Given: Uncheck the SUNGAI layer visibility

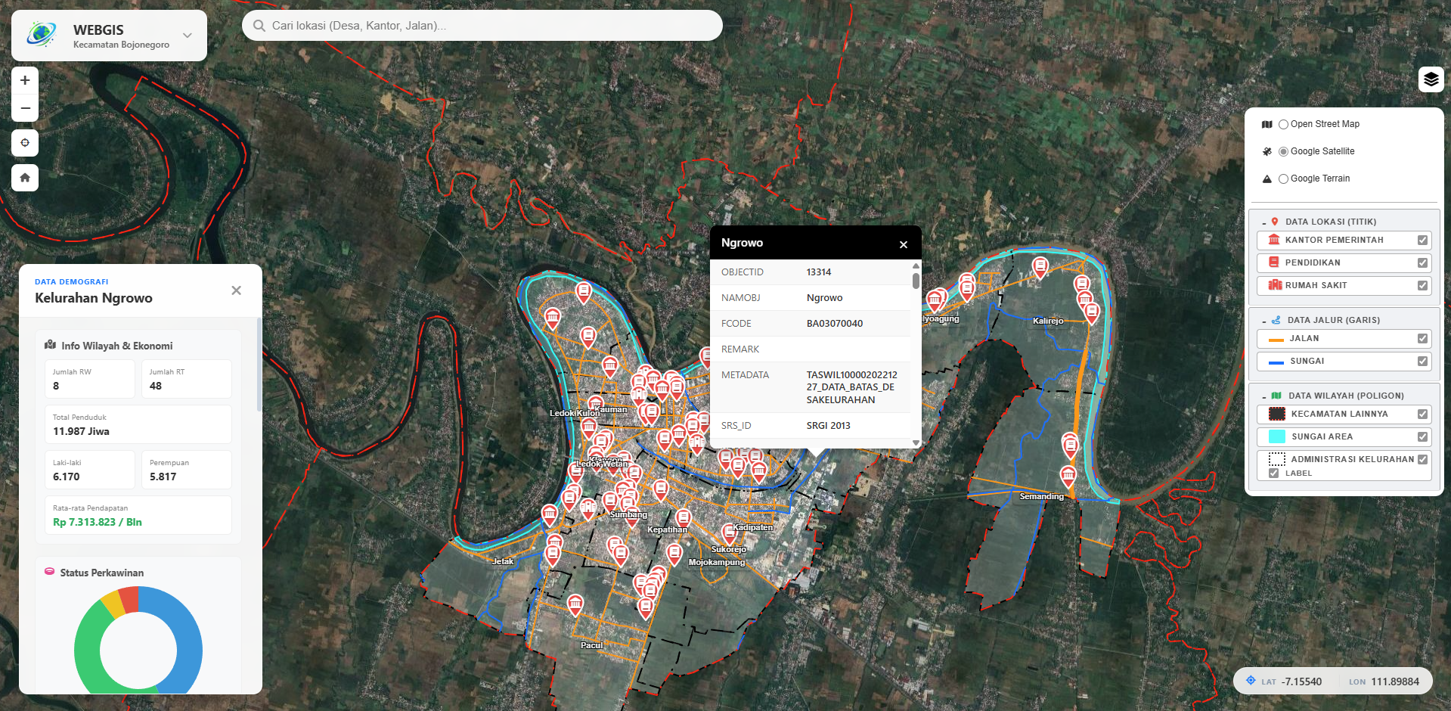Looking at the screenshot, I should coord(1422,361).
